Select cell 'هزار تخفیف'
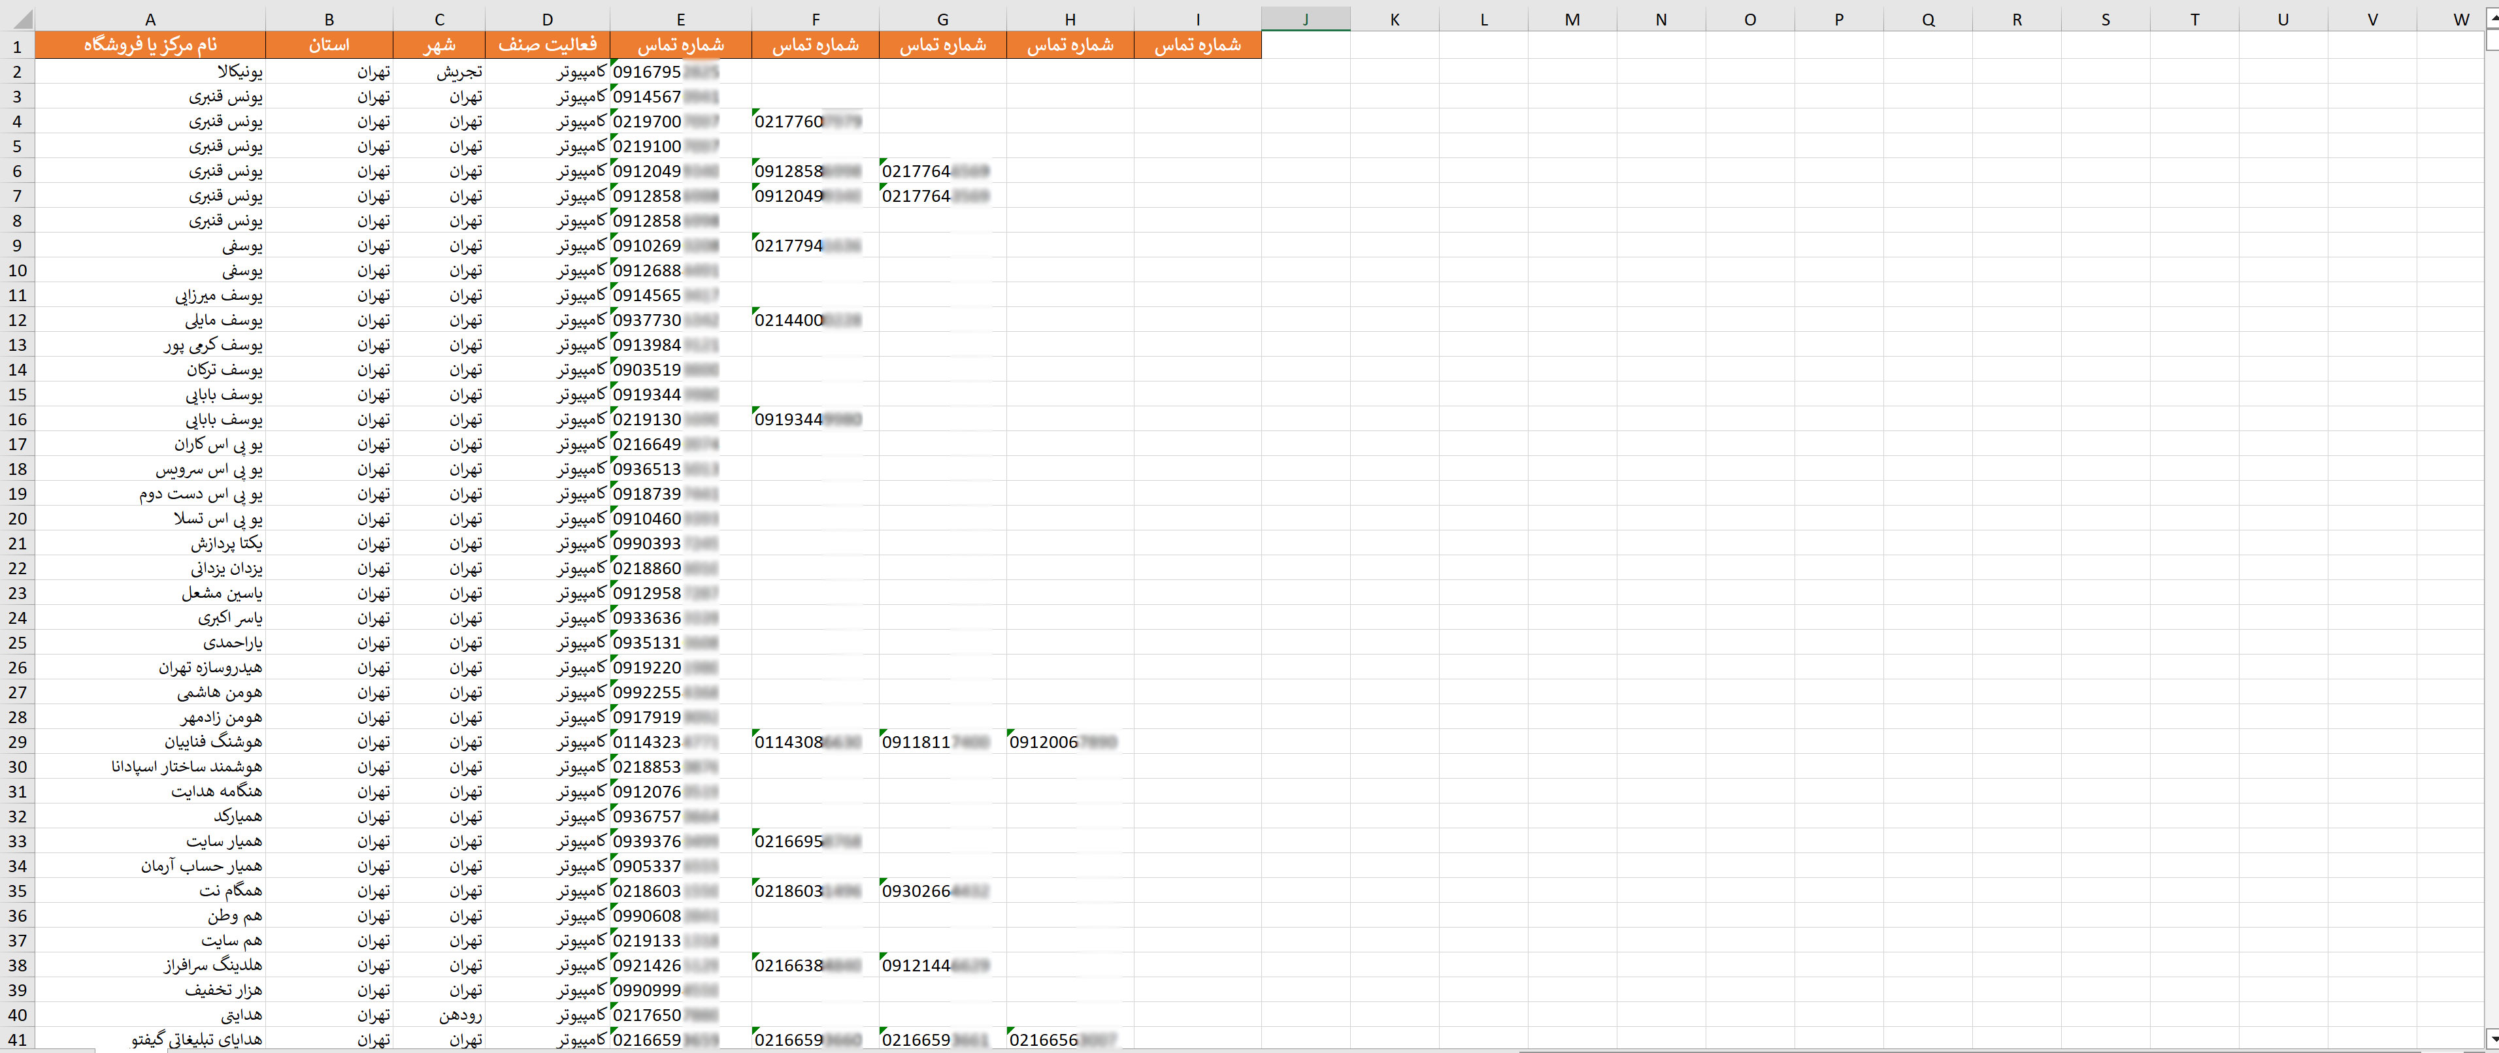This screenshot has height=1053, width=2499. pyautogui.click(x=150, y=990)
